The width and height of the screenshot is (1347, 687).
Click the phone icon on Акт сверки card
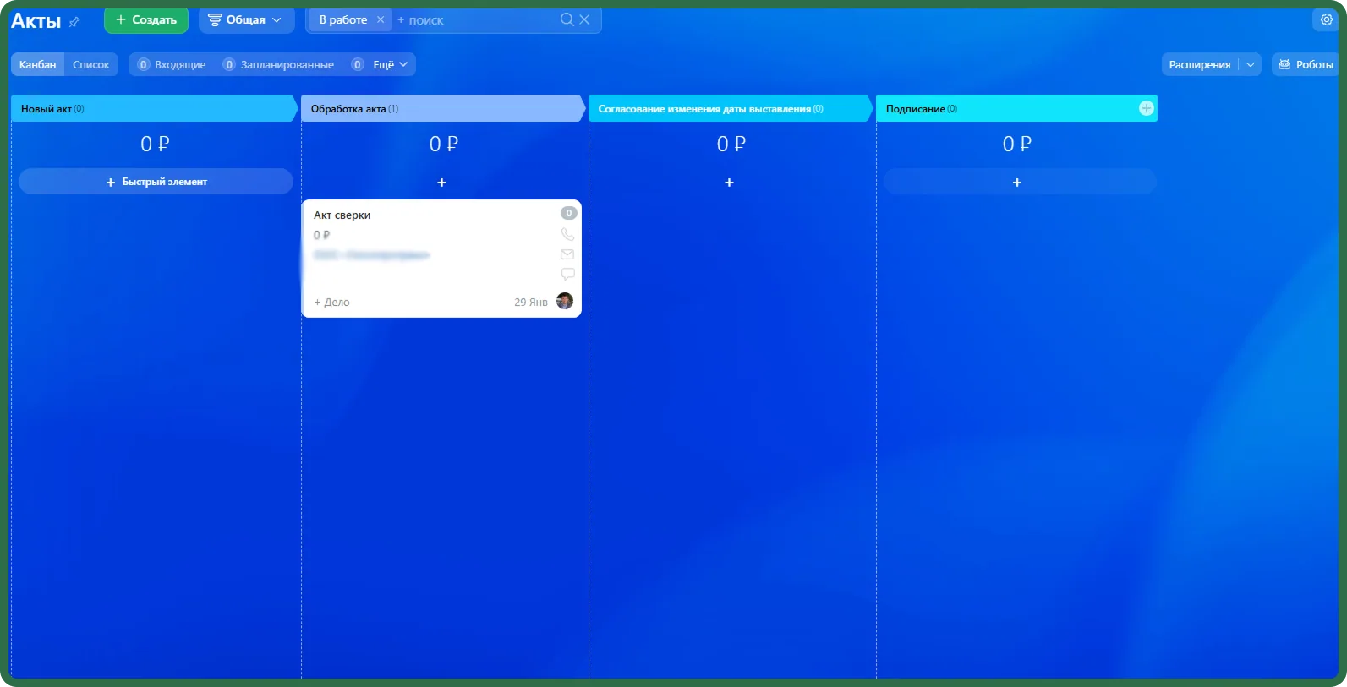567,234
